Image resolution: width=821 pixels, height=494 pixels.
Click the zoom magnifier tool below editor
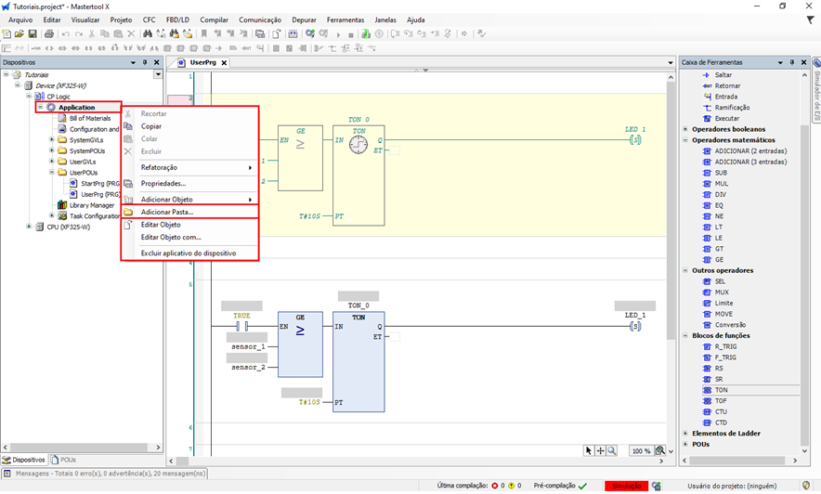pos(612,450)
